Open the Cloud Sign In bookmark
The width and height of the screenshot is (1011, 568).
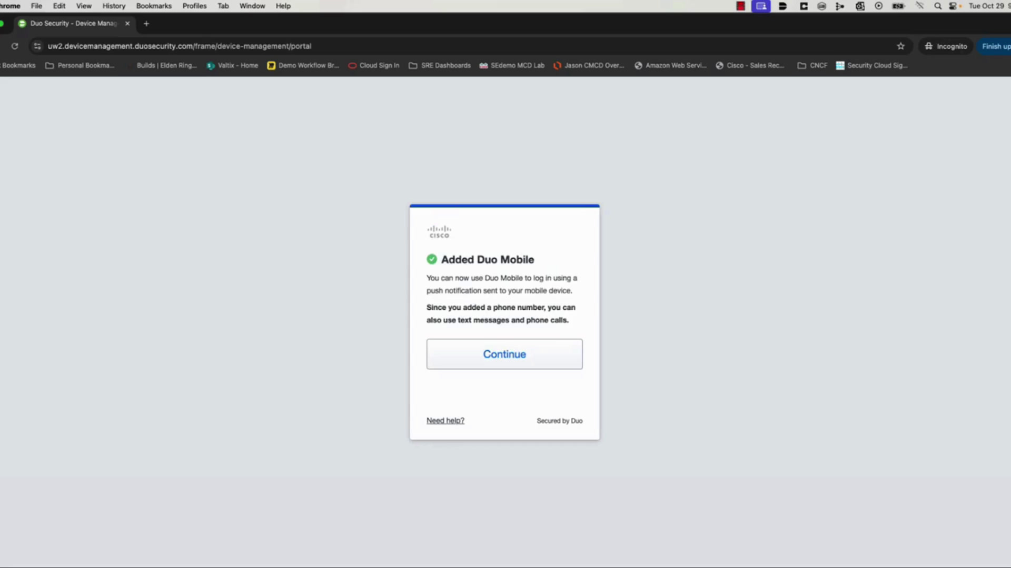point(374,66)
